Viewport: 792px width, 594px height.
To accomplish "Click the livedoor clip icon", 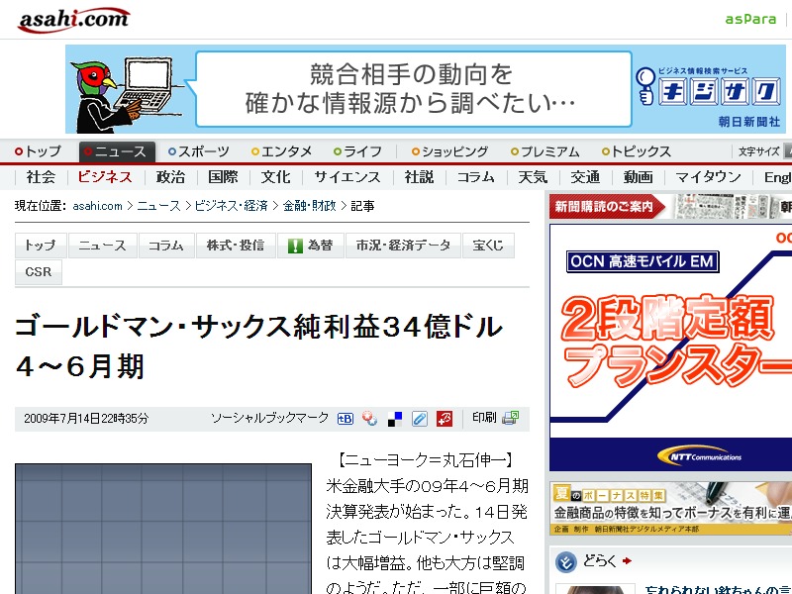I will 419,419.
